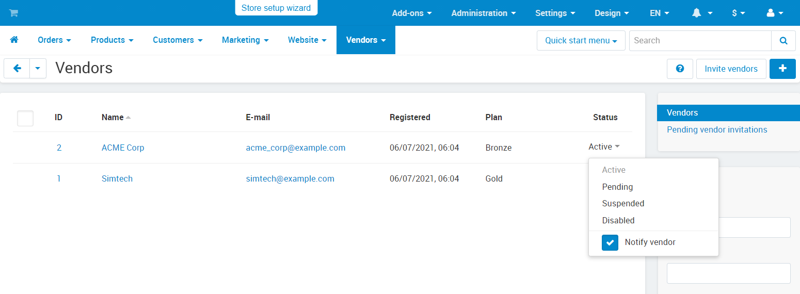Sort by Name column arrow
Viewport: 800px width, 294px height.
click(128, 118)
